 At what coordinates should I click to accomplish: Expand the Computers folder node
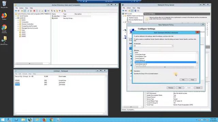[18, 22]
